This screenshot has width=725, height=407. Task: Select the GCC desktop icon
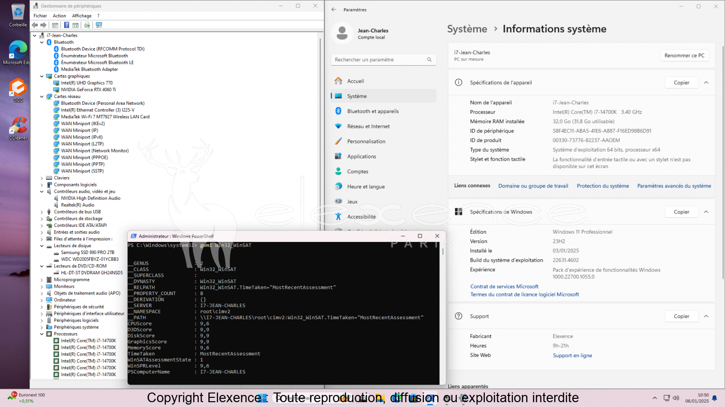[18, 91]
